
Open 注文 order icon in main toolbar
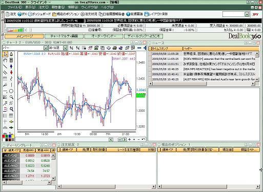[11, 14]
